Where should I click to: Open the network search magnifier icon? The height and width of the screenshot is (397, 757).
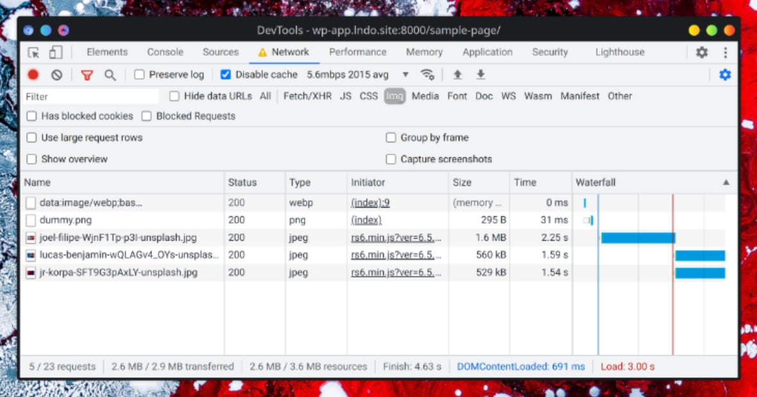(x=110, y=75)
